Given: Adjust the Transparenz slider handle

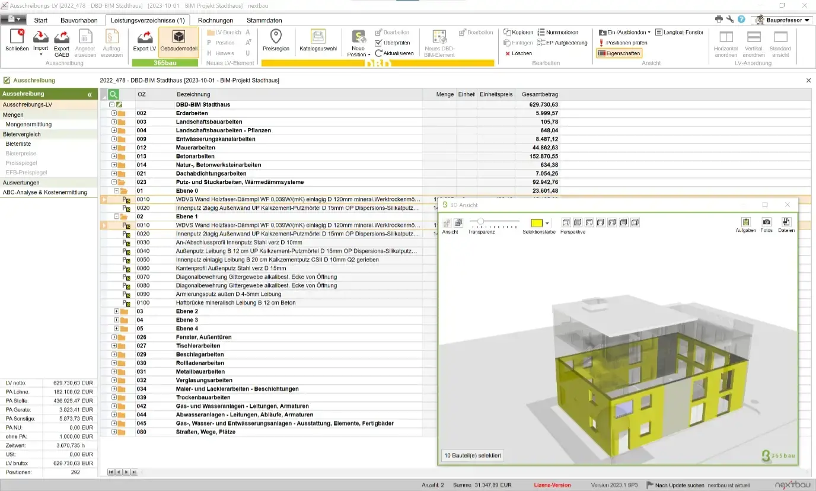Looking at the screenshot, I should (x=480, y=222).
